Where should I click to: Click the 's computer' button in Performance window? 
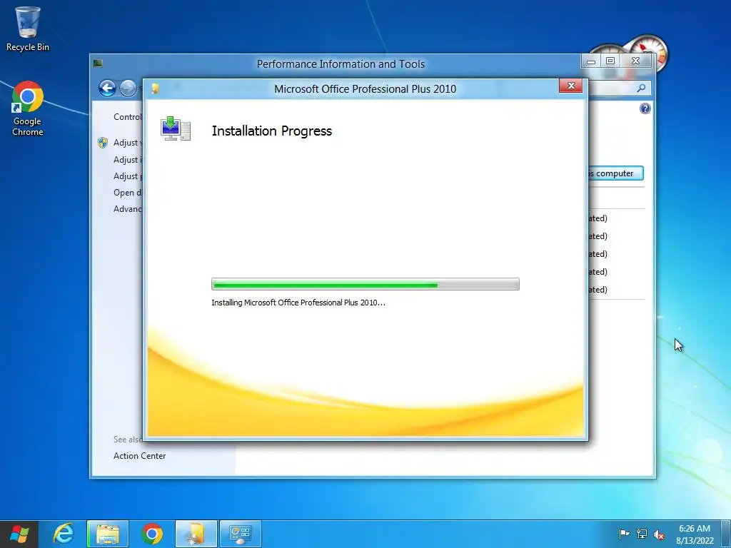pyautogui.click(x=616, y=173)
